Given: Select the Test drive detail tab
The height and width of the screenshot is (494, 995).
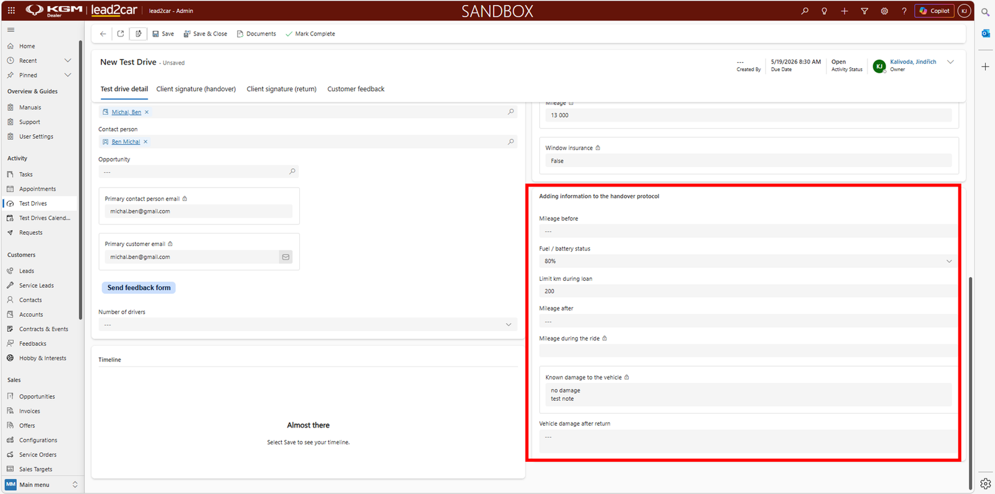Looking at the screenshot, I should tap(124, 89).
